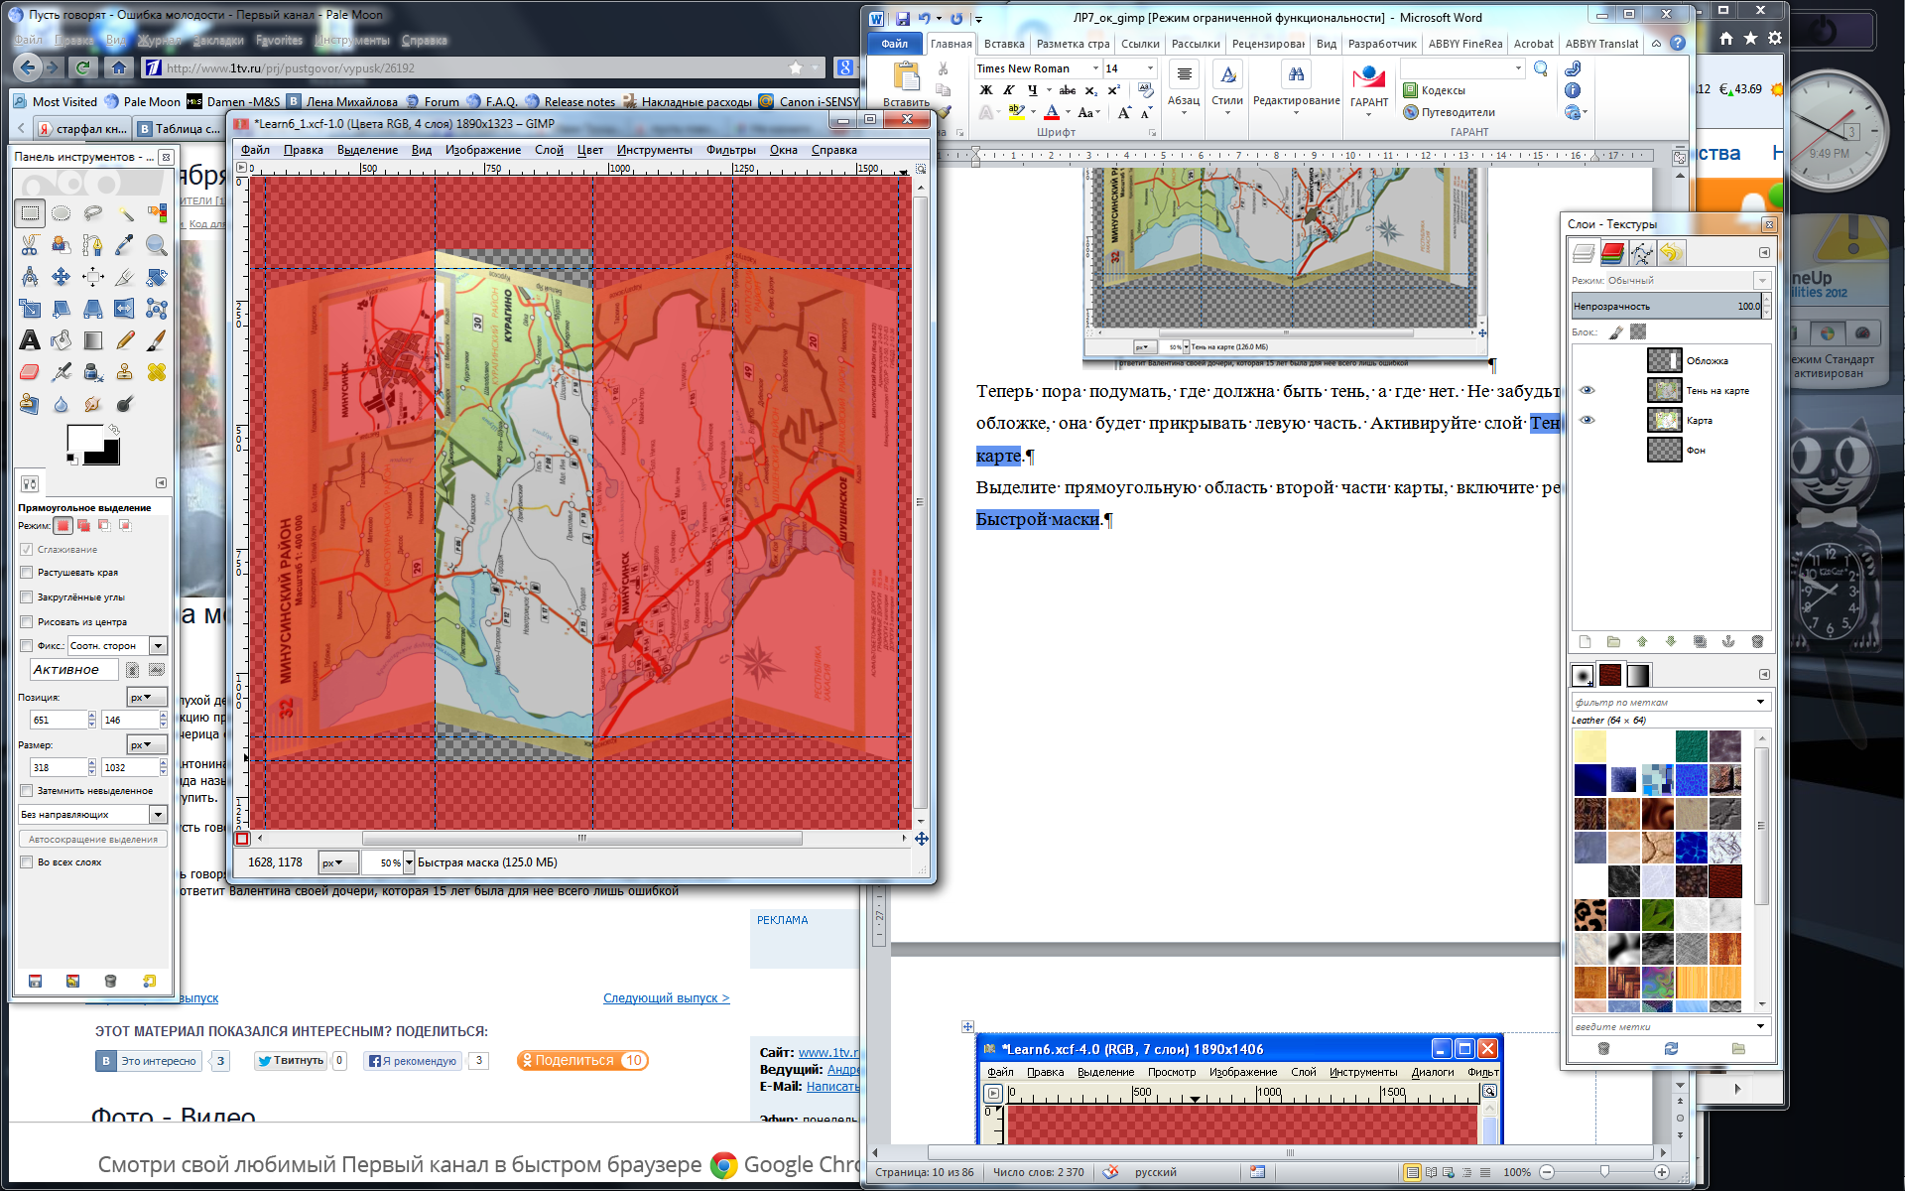This screenshot has height=1191, width=1905.
Task: Click the delete layer trash icon
Action: [x=1757, y=642]
